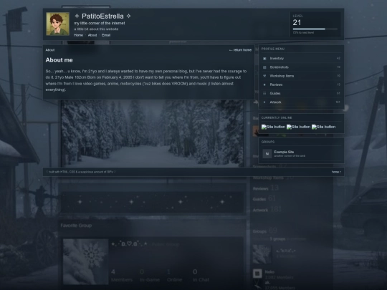Click the Reviews star icon
The height and width of the screenshot is (290, 387).
click(264, 84)
